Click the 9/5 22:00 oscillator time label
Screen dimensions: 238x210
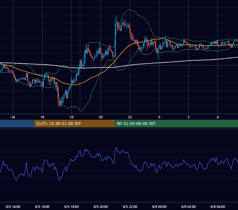click(130, 206)
